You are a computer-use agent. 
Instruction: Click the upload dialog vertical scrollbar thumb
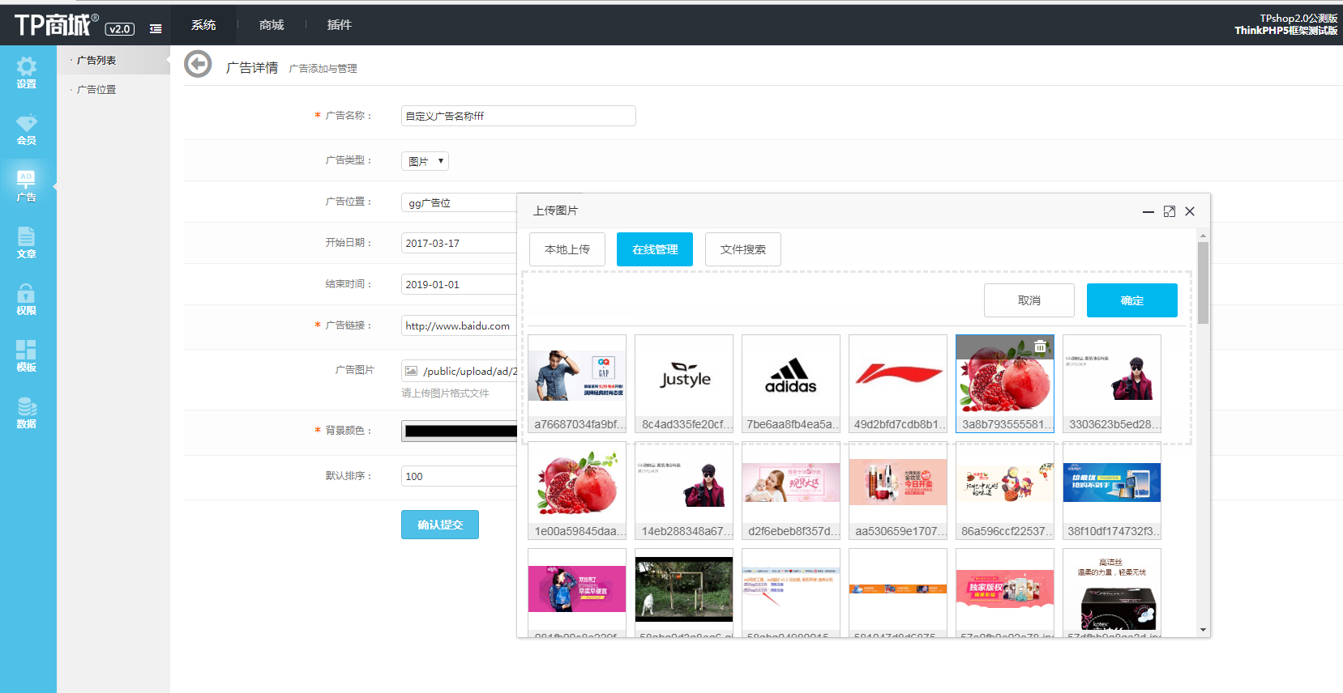pyautogui.click(x=1203, y=283)
